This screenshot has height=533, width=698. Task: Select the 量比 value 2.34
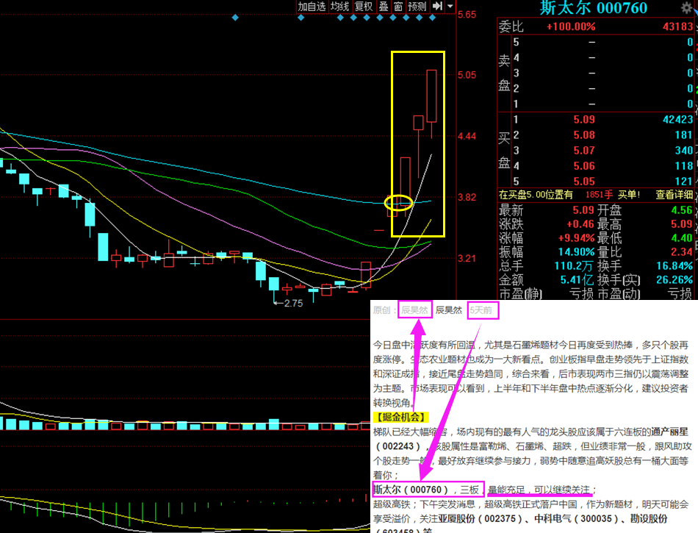click(682, 252)
